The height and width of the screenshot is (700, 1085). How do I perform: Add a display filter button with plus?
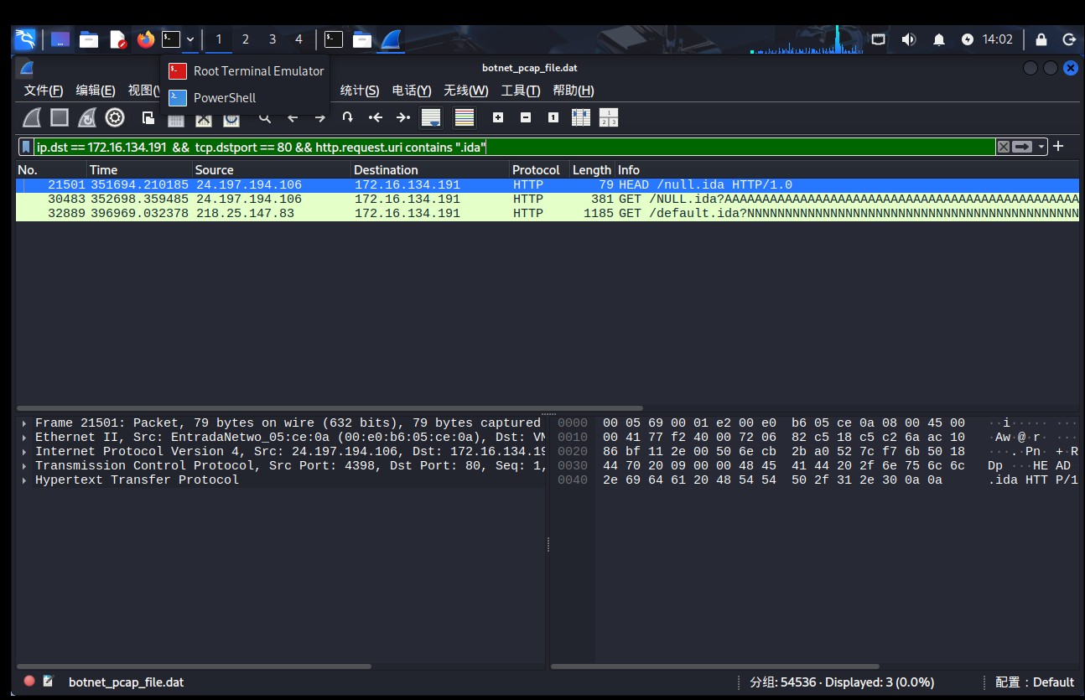pos(1058,146)
